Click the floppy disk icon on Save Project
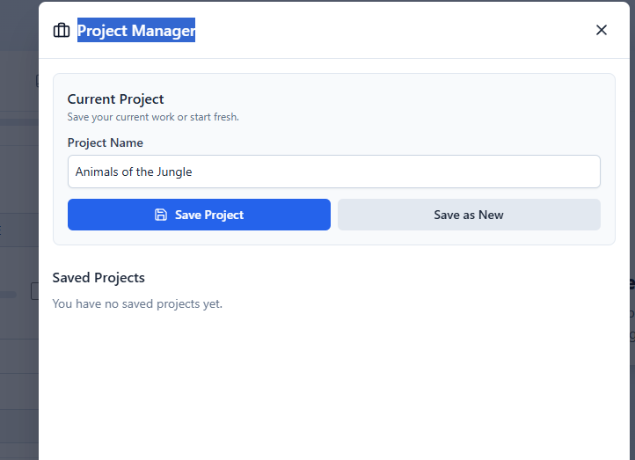The image size is (635, 460). pos(161,215)
